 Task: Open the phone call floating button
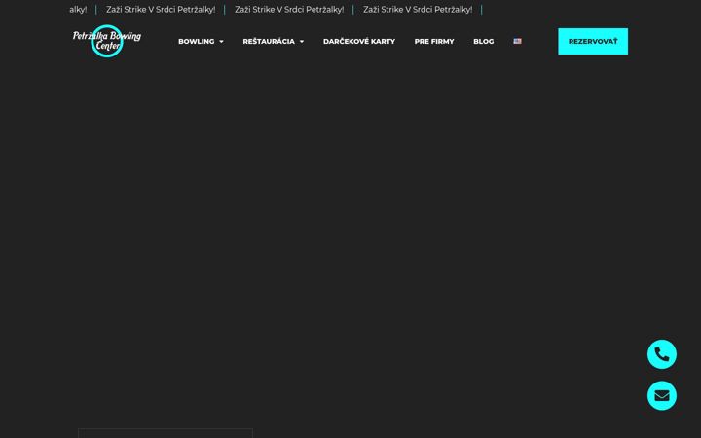click(662, 354)
